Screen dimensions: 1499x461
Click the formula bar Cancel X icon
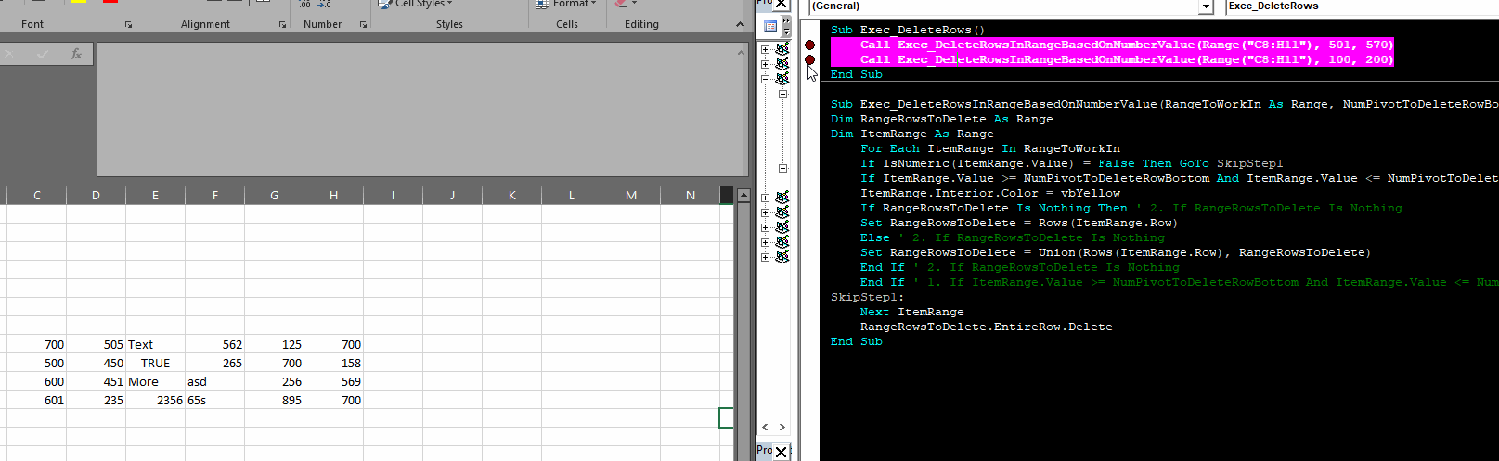[10, 55]
